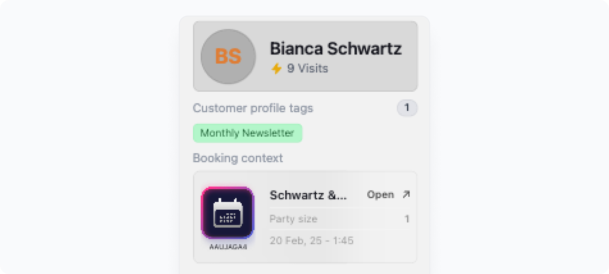Open the Schwartz booking link
609x274 pixels.
(388, 194)
